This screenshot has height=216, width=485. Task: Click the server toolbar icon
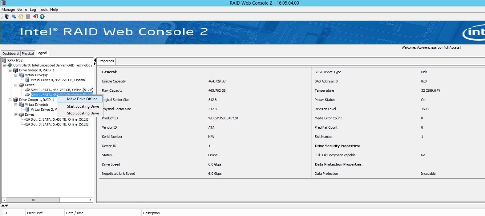pos(7,17)
